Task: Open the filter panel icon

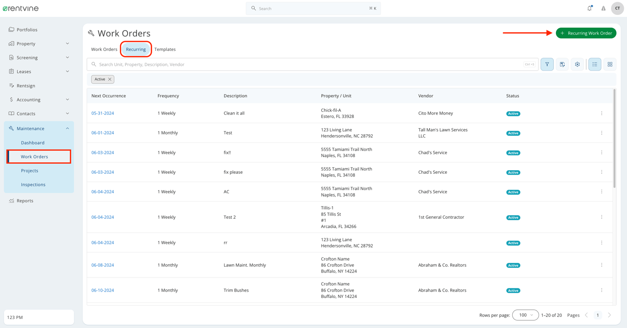Action: (547, 64)
